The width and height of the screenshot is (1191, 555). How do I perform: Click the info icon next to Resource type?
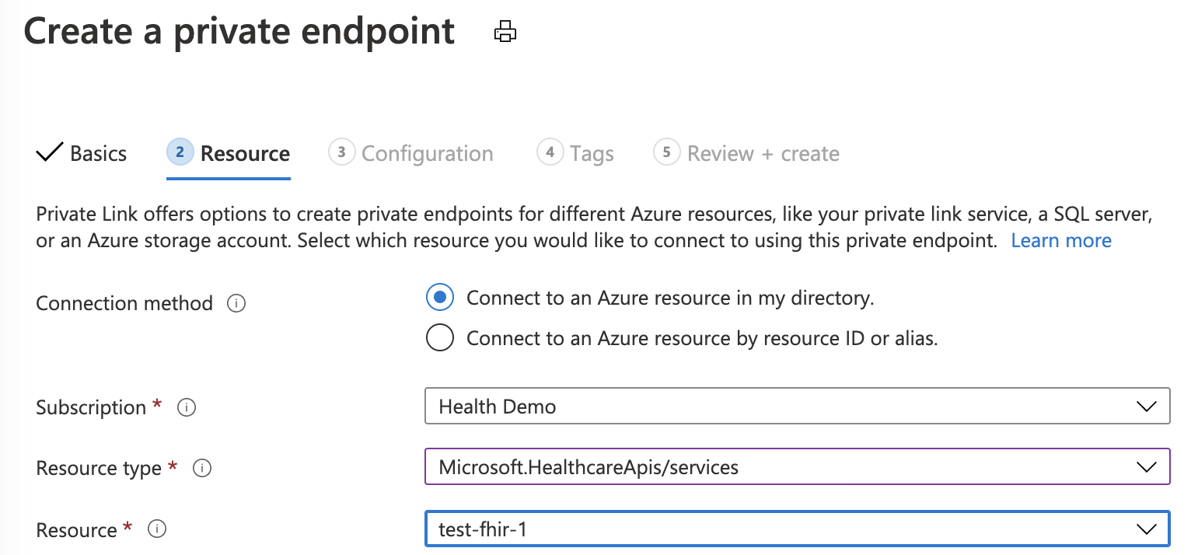tap(201, 468)
